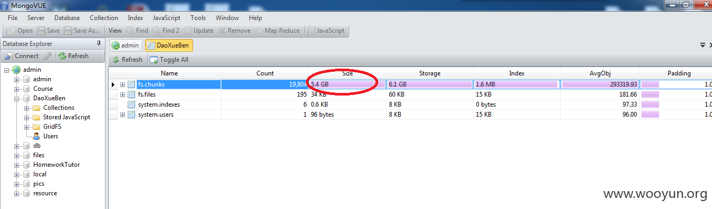
Task: Click Connect in Database Explorer
Action: 22,56
